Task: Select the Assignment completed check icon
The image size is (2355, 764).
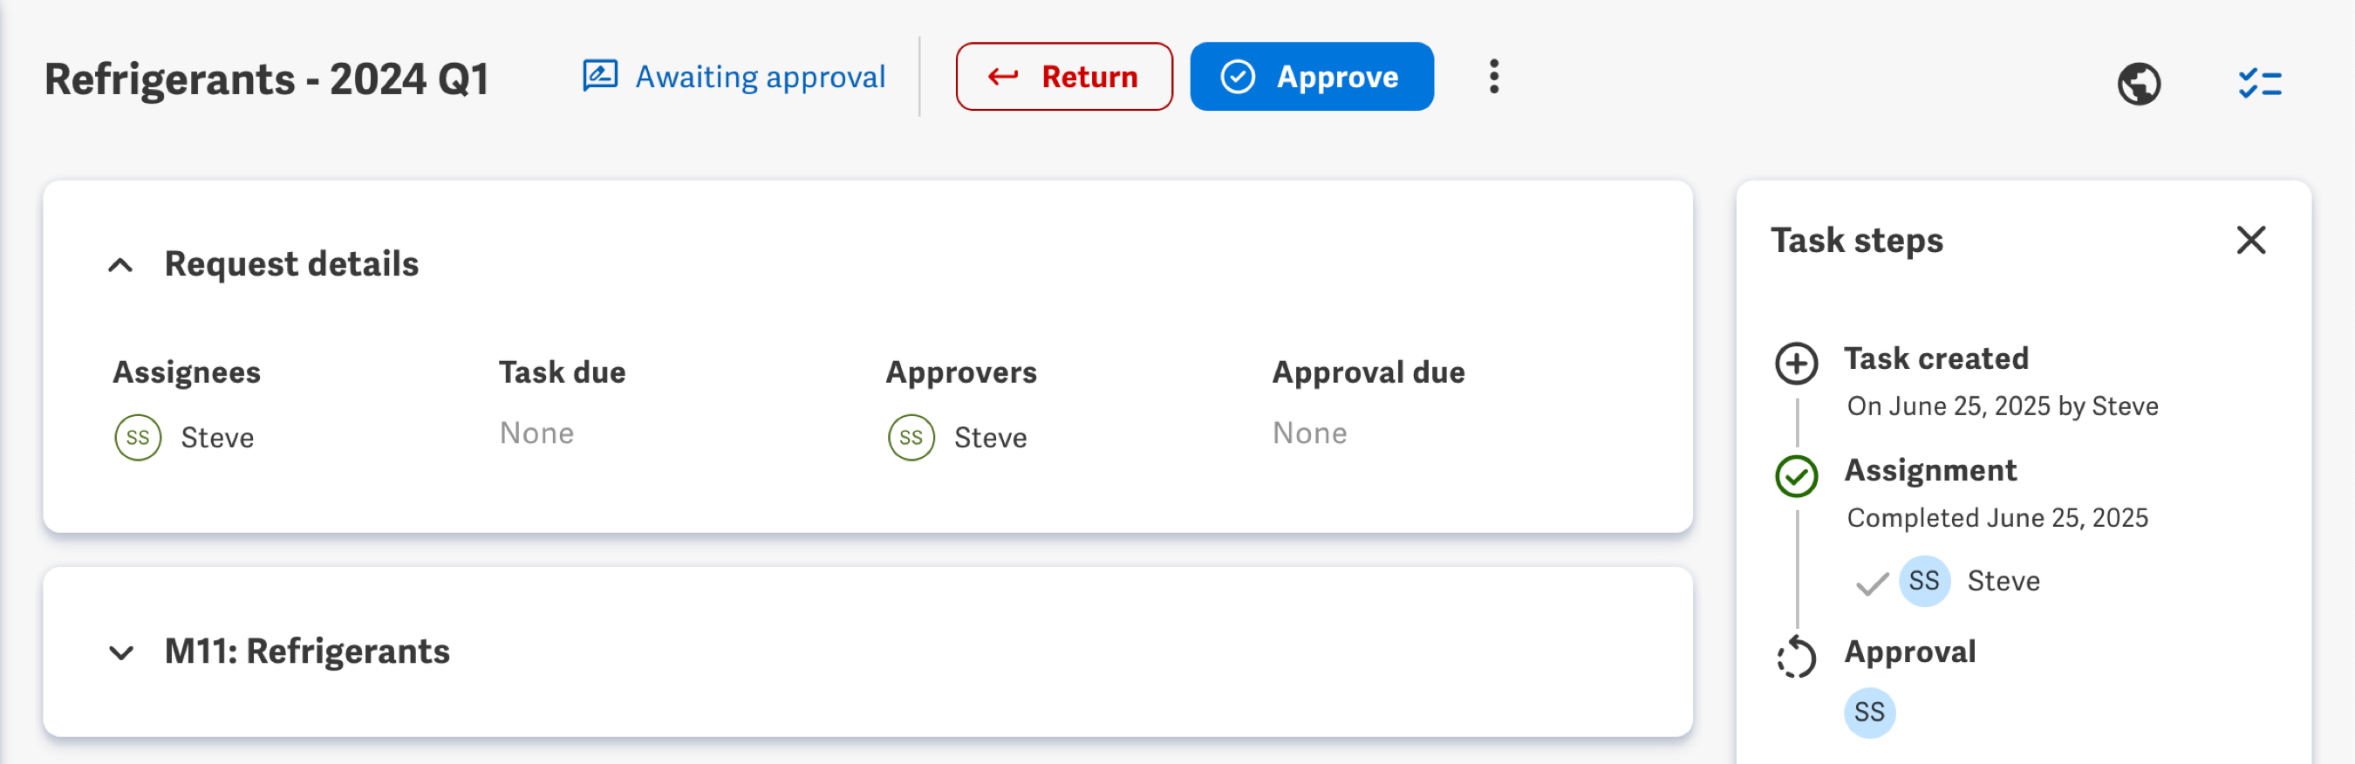Action: (x=1798, y=475)
